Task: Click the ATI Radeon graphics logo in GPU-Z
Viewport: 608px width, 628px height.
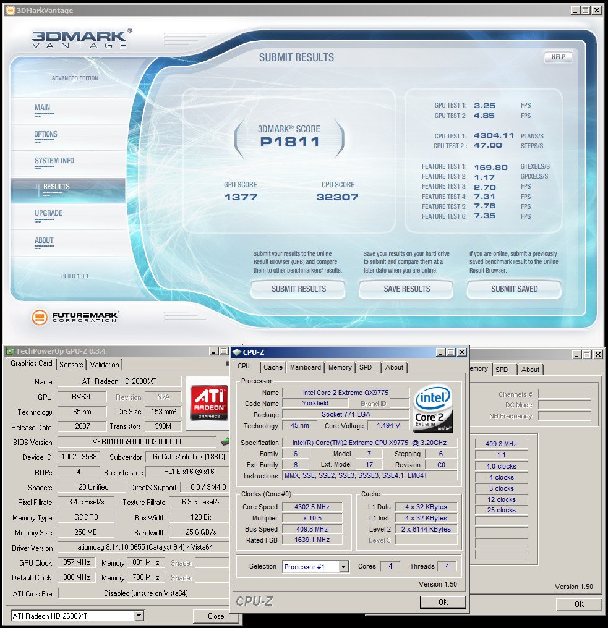Action: coord(209,402)
